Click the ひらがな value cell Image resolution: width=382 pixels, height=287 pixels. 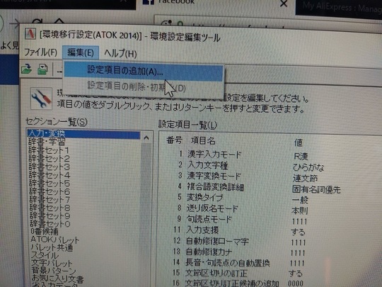tap(308, 167)
